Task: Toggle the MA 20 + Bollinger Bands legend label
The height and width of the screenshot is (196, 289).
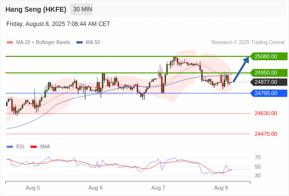Action: tap(43, 43)
